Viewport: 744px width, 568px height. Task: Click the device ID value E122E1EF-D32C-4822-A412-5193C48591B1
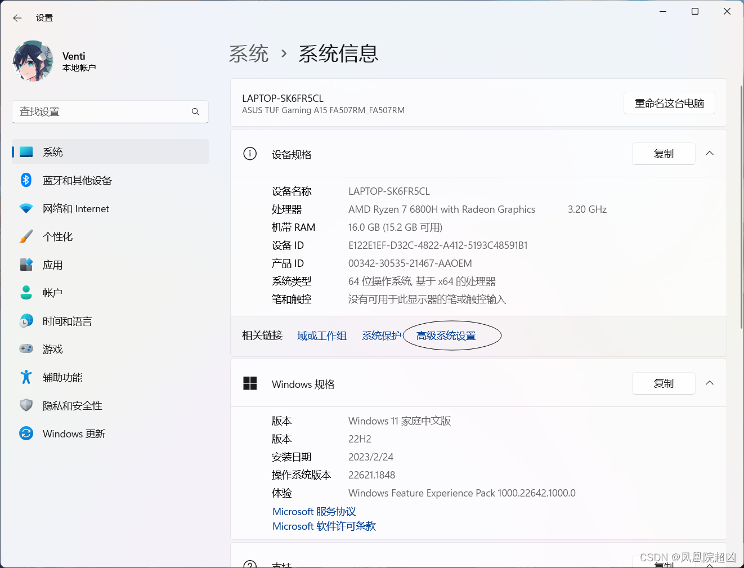[x=438, y=245]
